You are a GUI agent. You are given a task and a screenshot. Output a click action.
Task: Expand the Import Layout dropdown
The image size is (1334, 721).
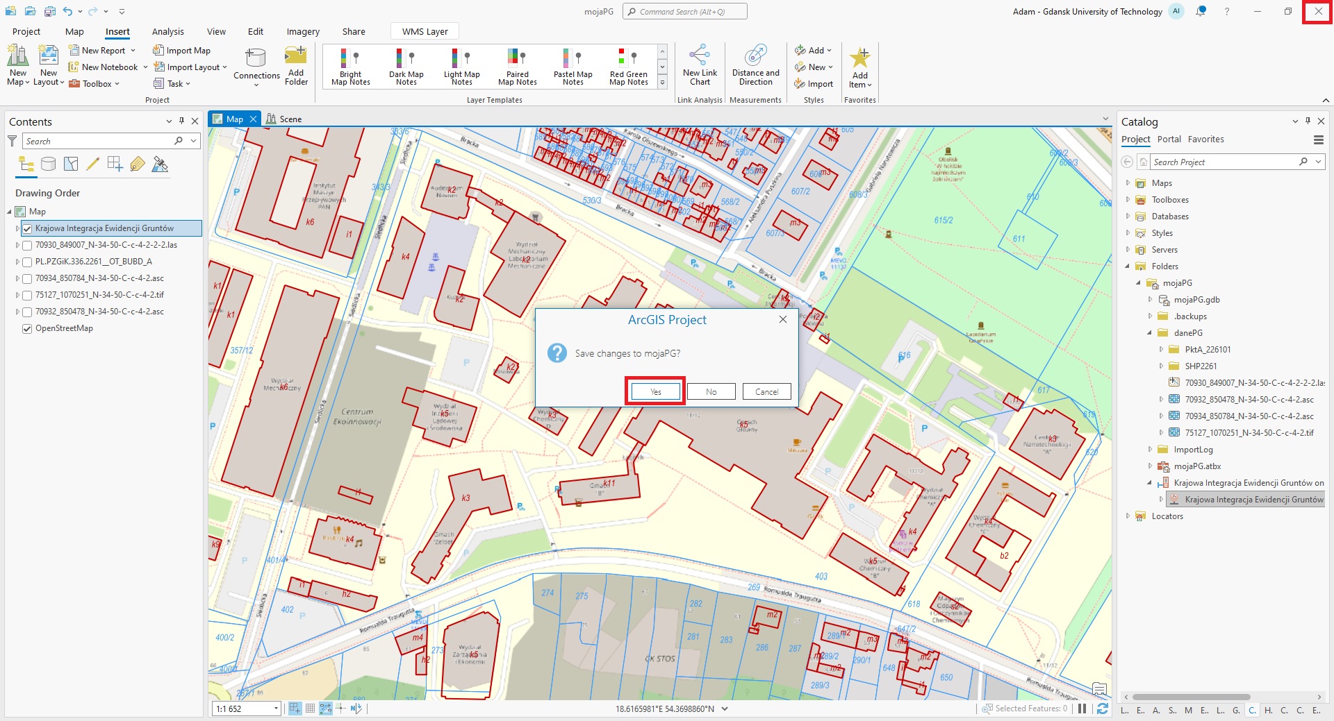(x=224, y=67)
